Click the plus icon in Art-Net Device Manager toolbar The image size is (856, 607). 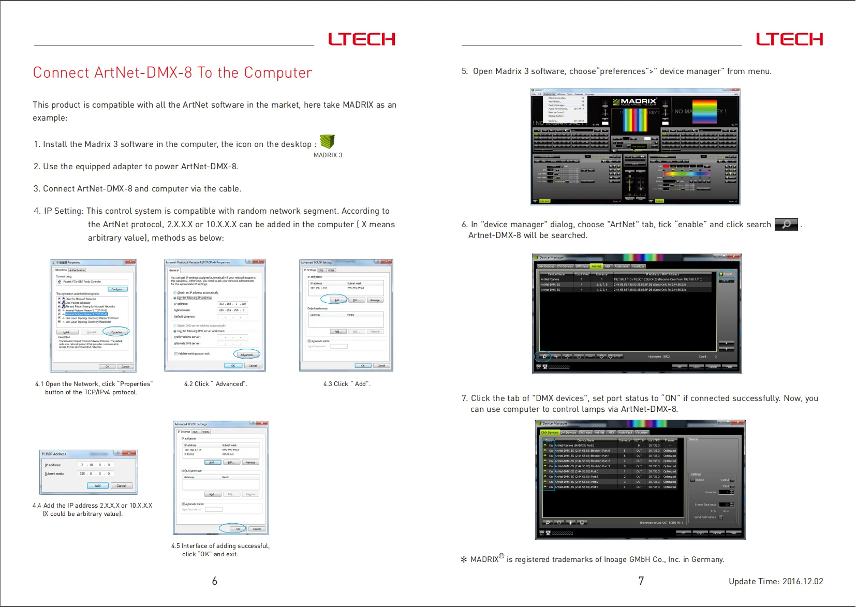point(567,357)
